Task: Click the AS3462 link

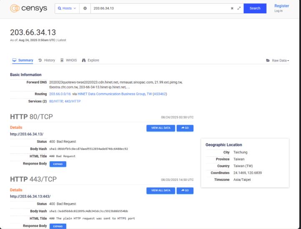Action: point(160,94)
